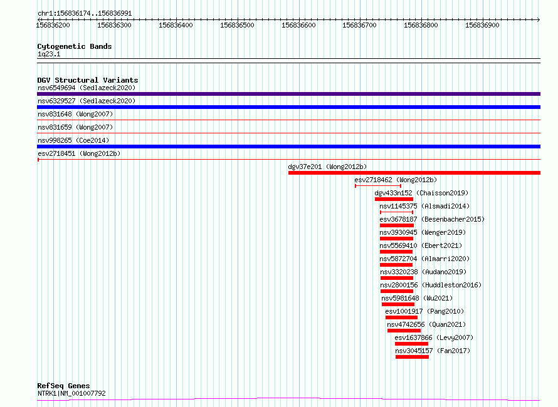Image resolution: width=558 pixels, height=407 pixels.
Task: Click the 156836200 ruler tick label
Action: pos(53,25)
